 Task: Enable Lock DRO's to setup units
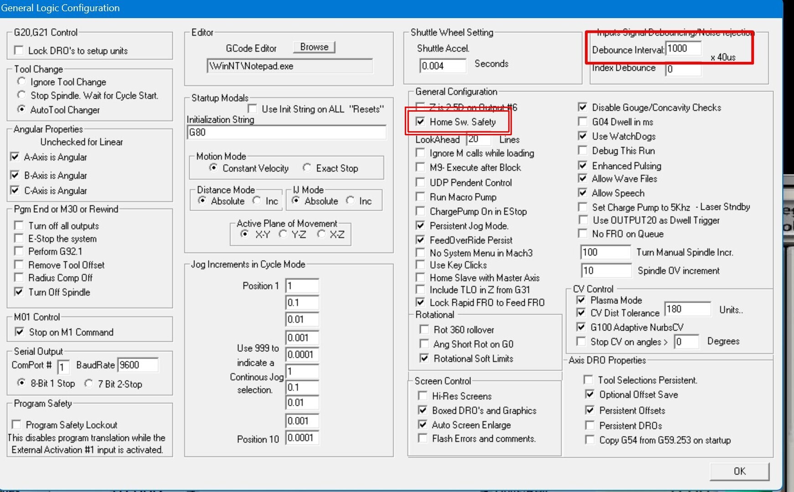19,51
